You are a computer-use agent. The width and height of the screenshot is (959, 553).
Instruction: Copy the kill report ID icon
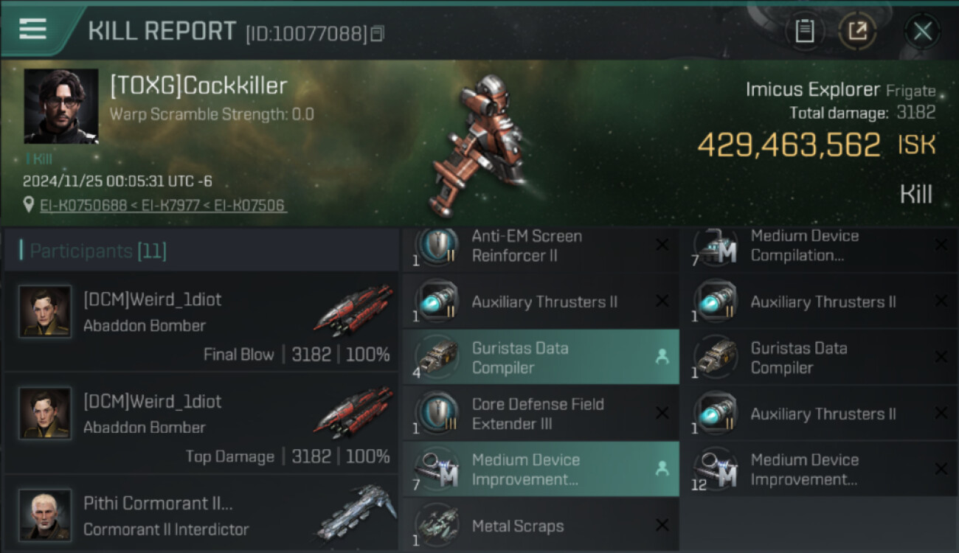[x=378, y=34]
